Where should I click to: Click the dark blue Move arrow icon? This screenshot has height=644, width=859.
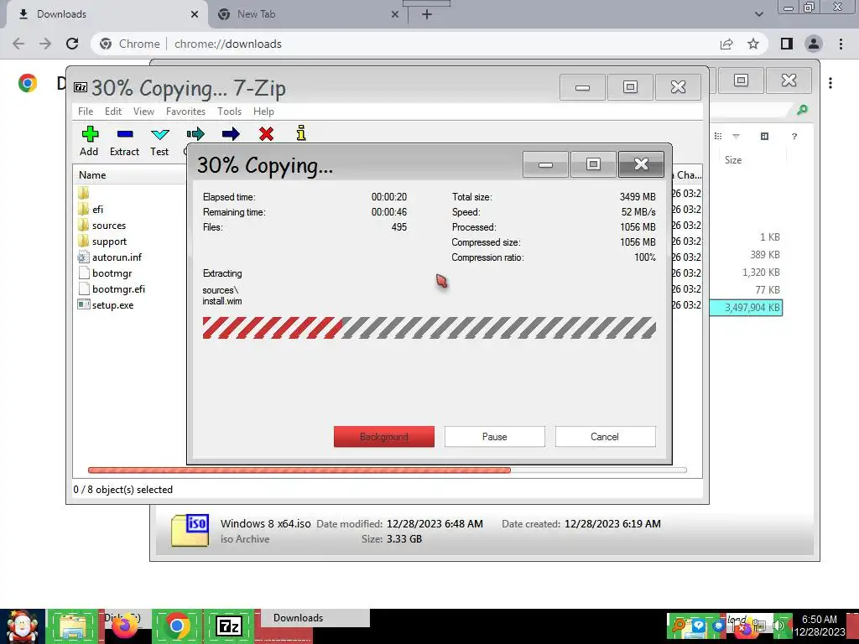pyautogui.click(x=231, y=133)
